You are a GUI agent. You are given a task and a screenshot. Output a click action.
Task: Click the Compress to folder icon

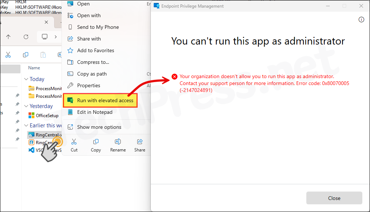(x=70, y=62)
